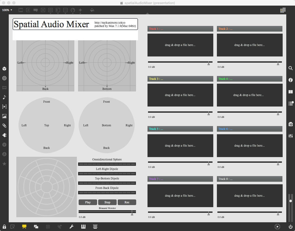Toggle presentation mode yellow icon
The height and width of the screenshot is (231, 295).
(x=24, y=227)
